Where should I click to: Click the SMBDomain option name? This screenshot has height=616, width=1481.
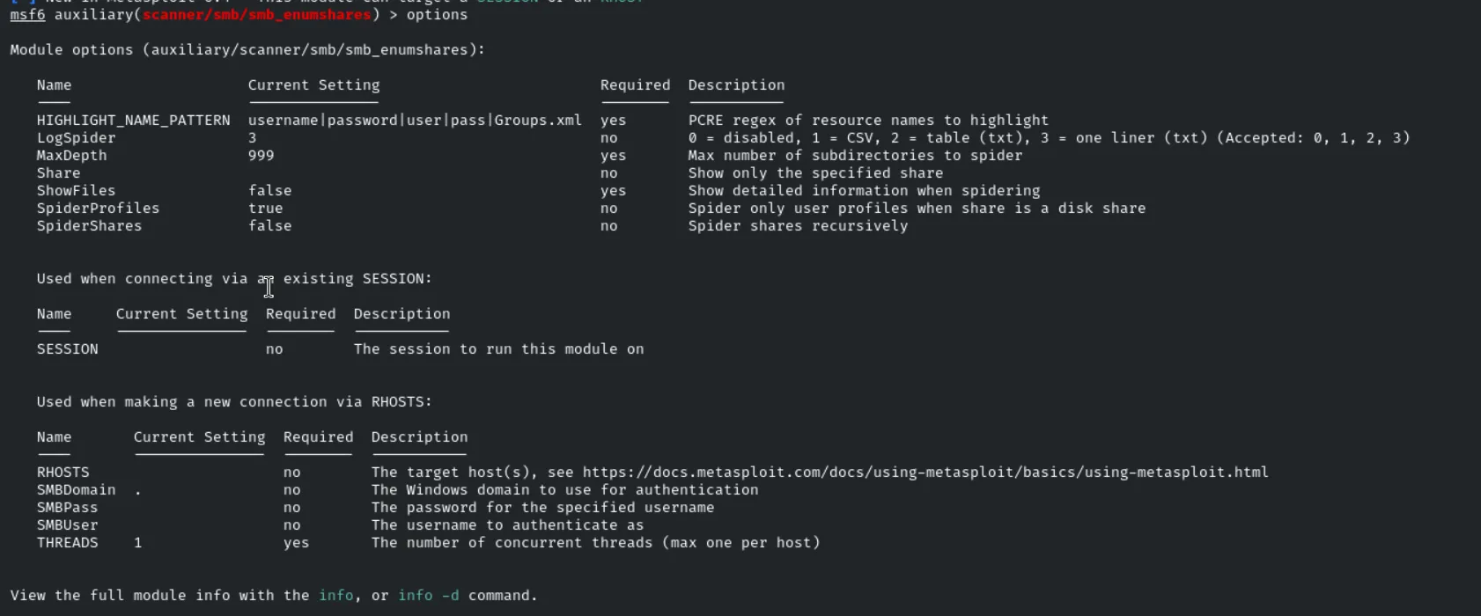(76, 490)
